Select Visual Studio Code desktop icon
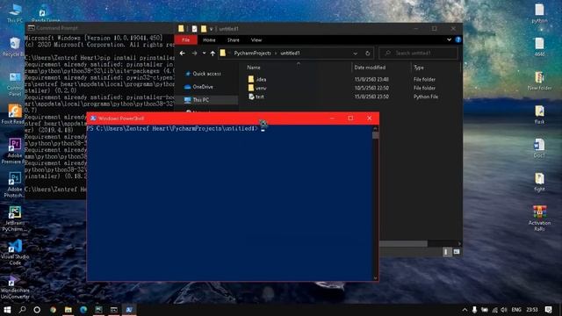Screen dimensions: 562x316 click(15, 252)
